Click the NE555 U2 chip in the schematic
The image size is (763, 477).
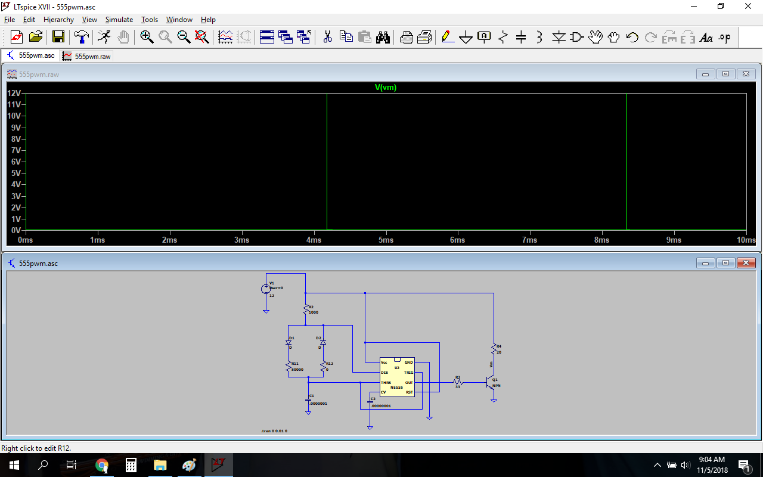pos(397,377)
